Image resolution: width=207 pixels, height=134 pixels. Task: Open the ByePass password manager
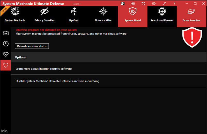74,16
